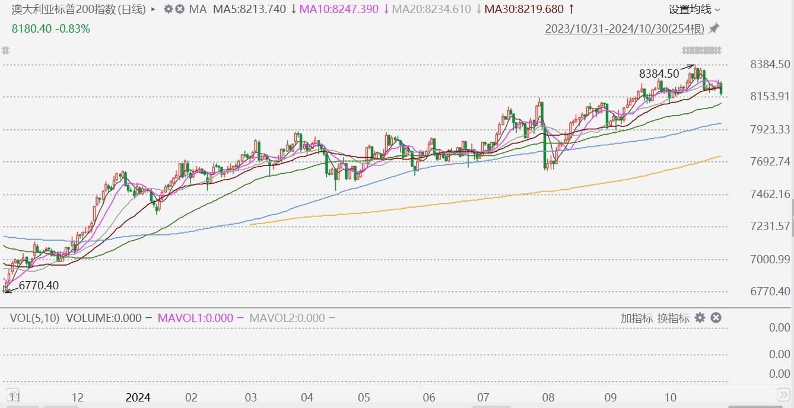Click the right range handle icon

pyautogui.click(x=702, y=50)
